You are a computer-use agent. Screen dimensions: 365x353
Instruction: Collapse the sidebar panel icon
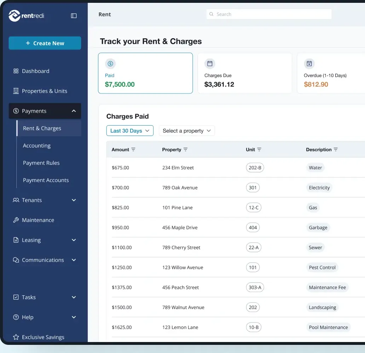(x=74, y=16)
